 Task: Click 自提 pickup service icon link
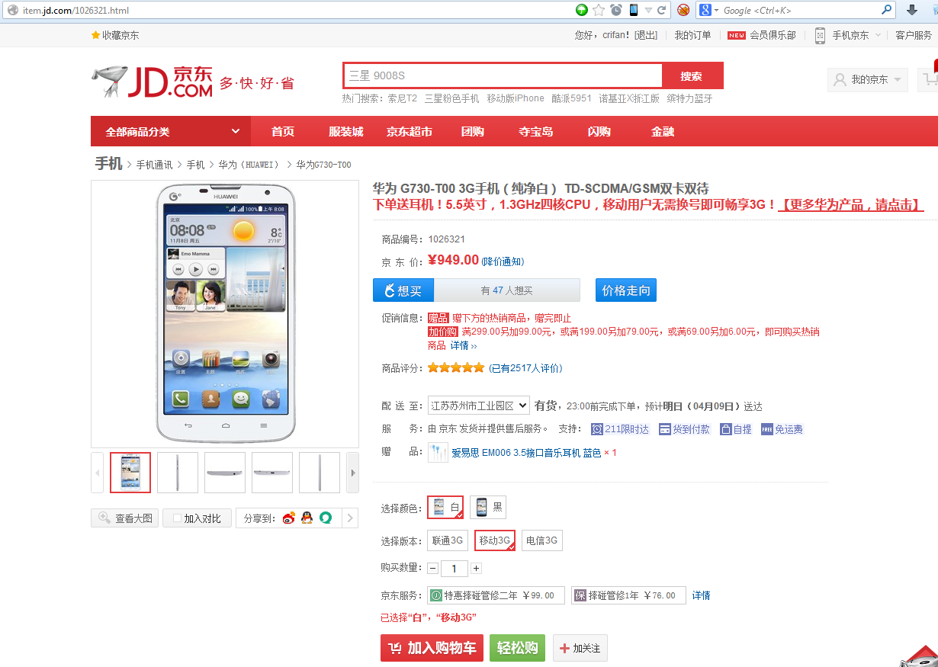pyautogui.click(x=736, y=429)
